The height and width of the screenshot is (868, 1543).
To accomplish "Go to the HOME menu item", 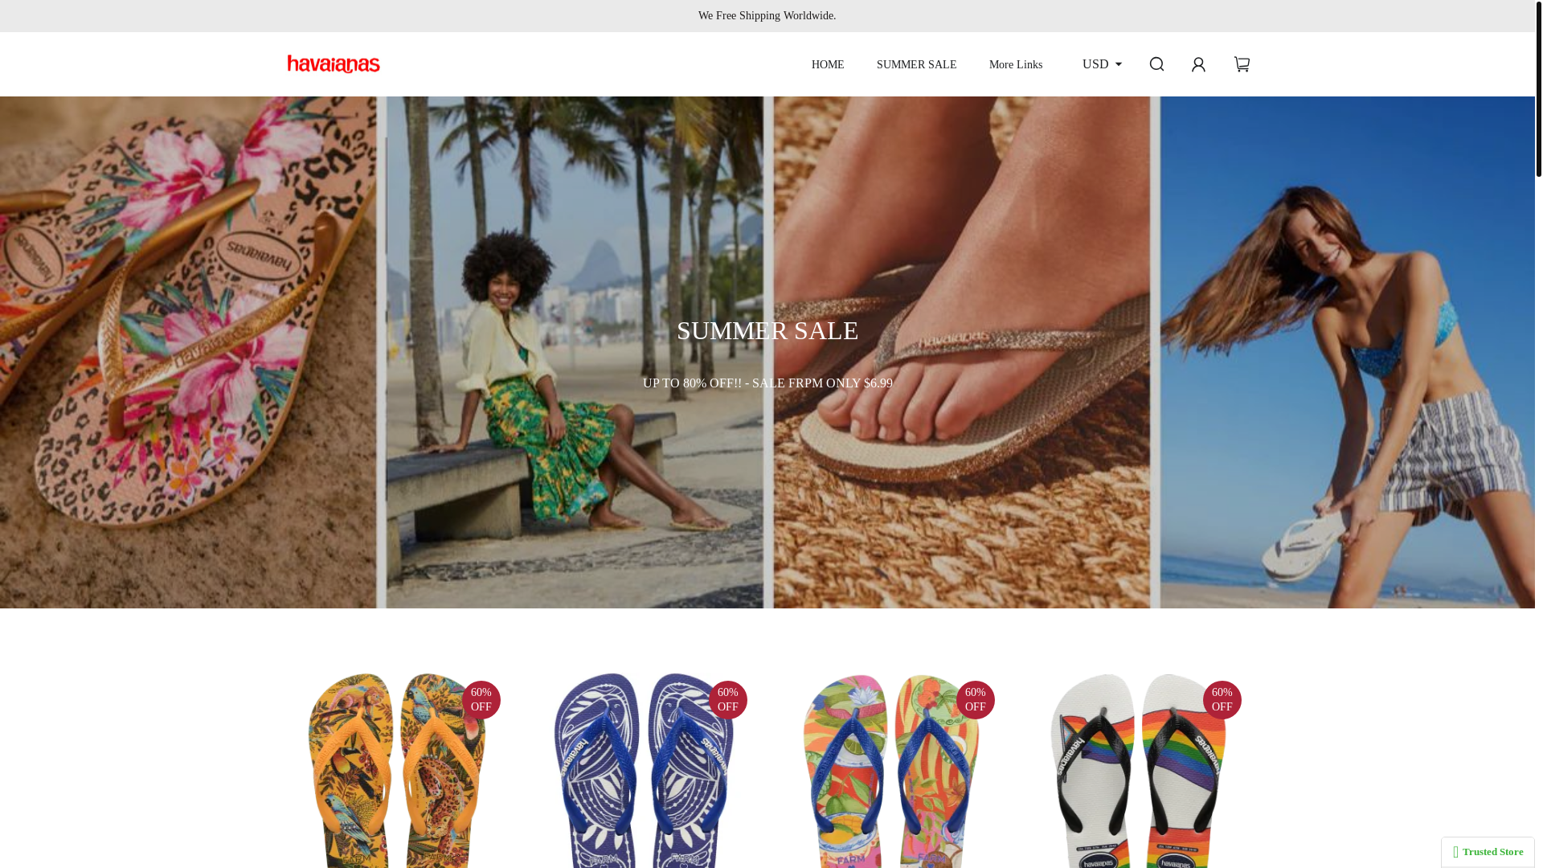I will click(828, 64).
